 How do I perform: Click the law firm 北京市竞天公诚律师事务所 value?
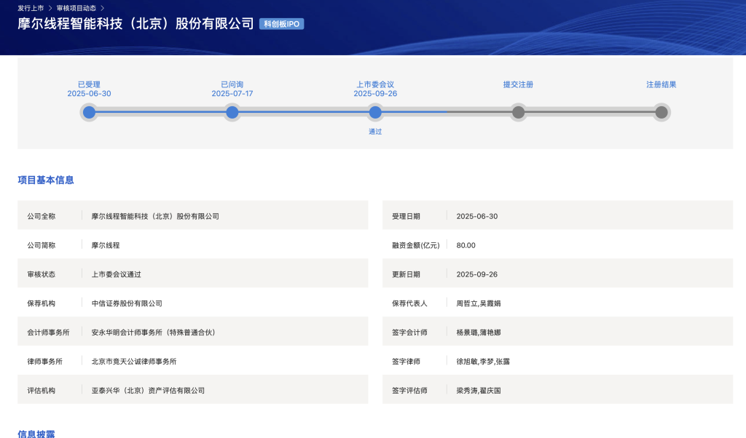[x=134, y=362]
